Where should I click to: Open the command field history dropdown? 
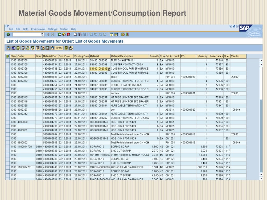click(43, 34)
